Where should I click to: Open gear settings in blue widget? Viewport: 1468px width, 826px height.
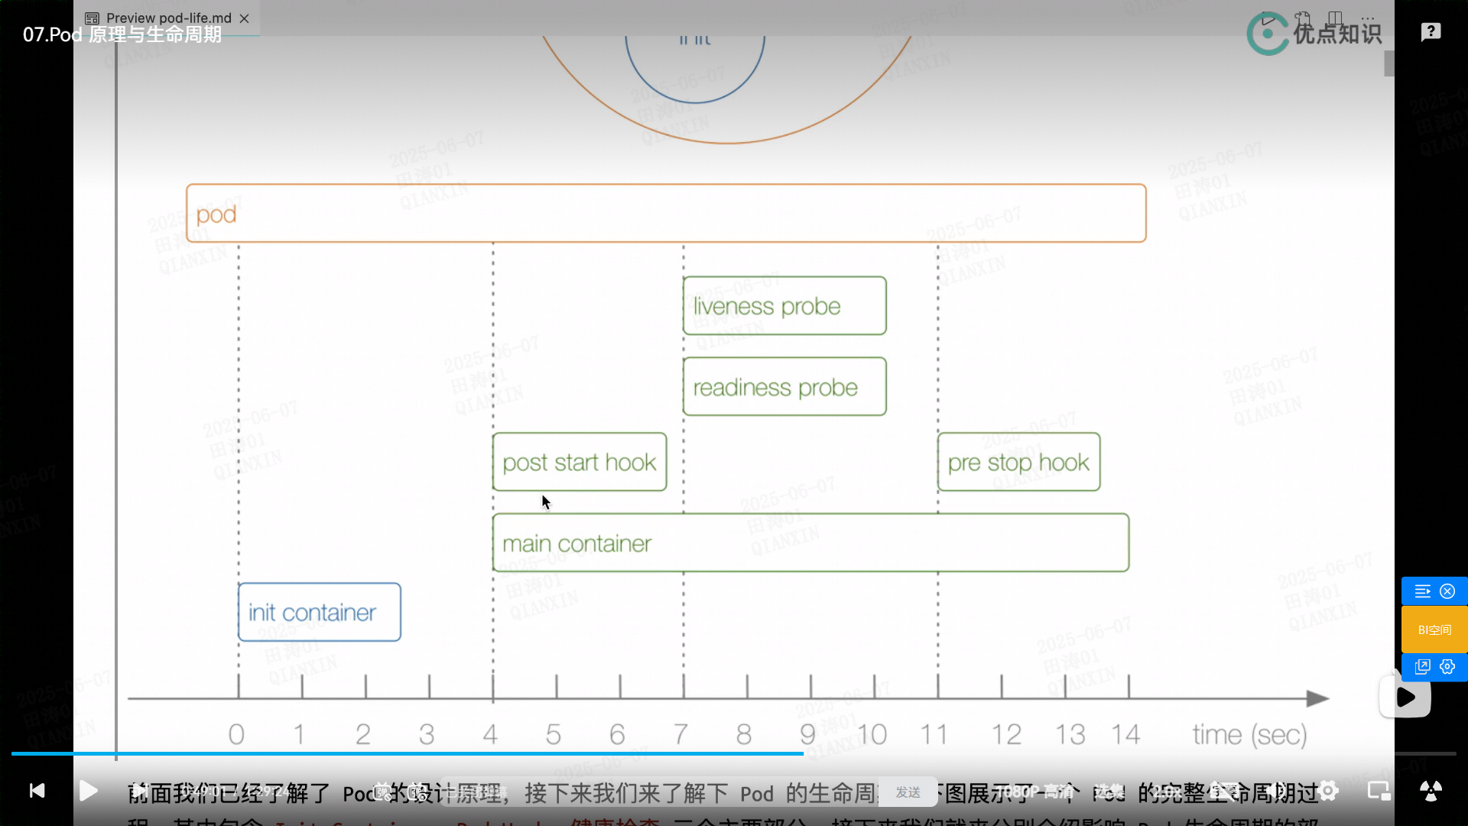(x=1447, y=667)
